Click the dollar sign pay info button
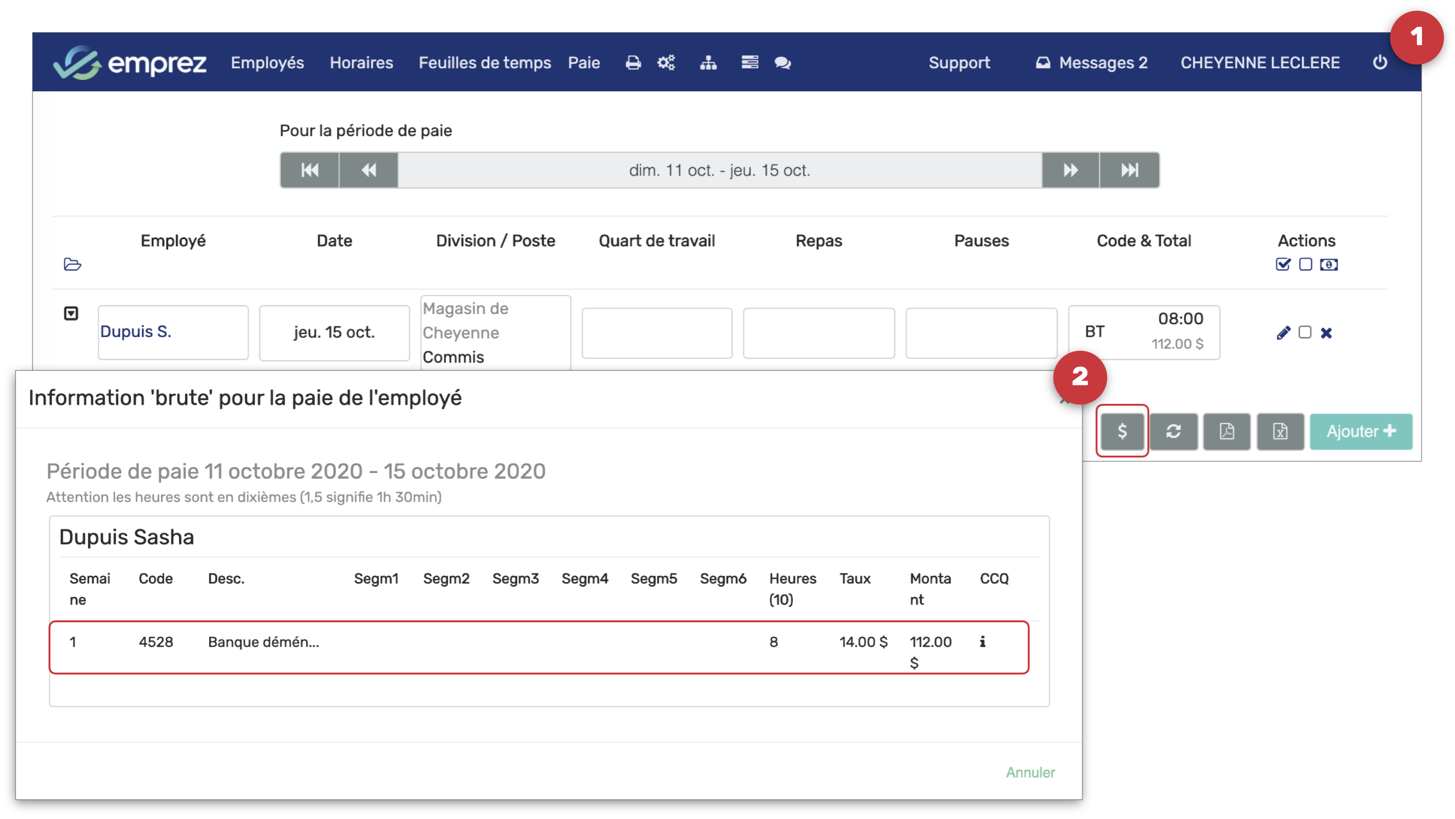The height and width of the screenshot is (819, 1455). 1122,432
